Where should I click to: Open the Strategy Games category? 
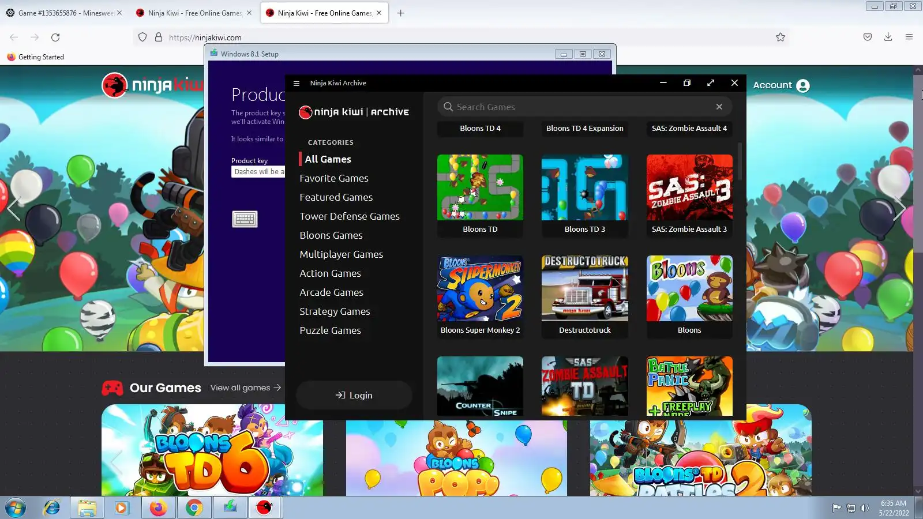(x=335, y=311)
